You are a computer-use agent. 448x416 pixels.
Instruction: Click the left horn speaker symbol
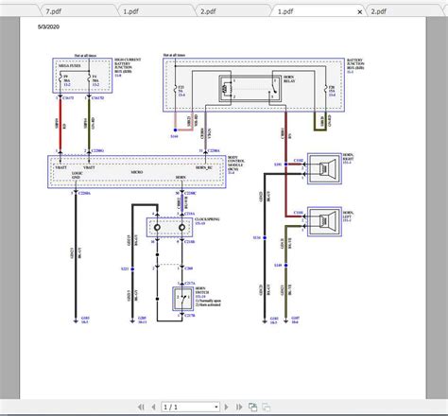click(327, 220)
